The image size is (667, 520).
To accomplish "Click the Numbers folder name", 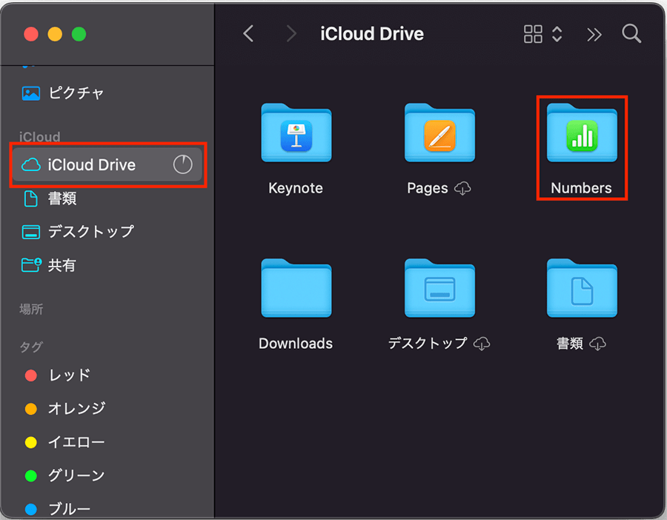I will coord(582,188).
